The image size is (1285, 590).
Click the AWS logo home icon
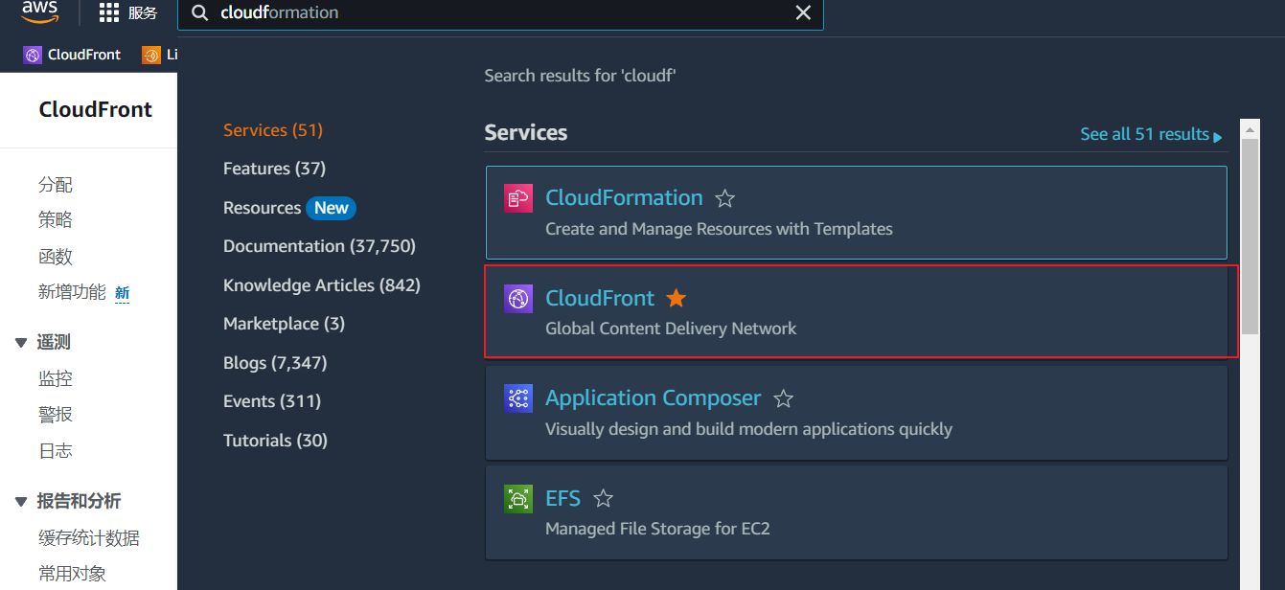[40, 11]
